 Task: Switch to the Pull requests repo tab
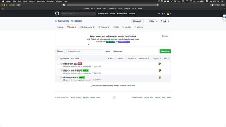tap(87, 27)
